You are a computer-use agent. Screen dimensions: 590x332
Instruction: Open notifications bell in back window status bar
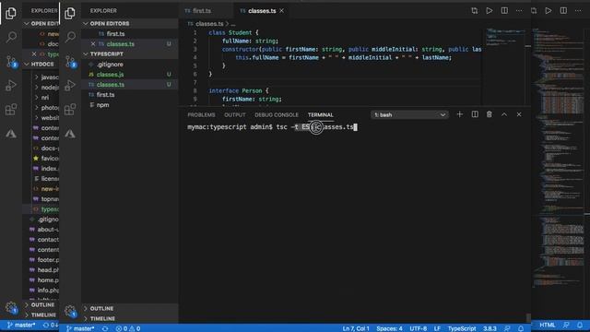point(580,325)
